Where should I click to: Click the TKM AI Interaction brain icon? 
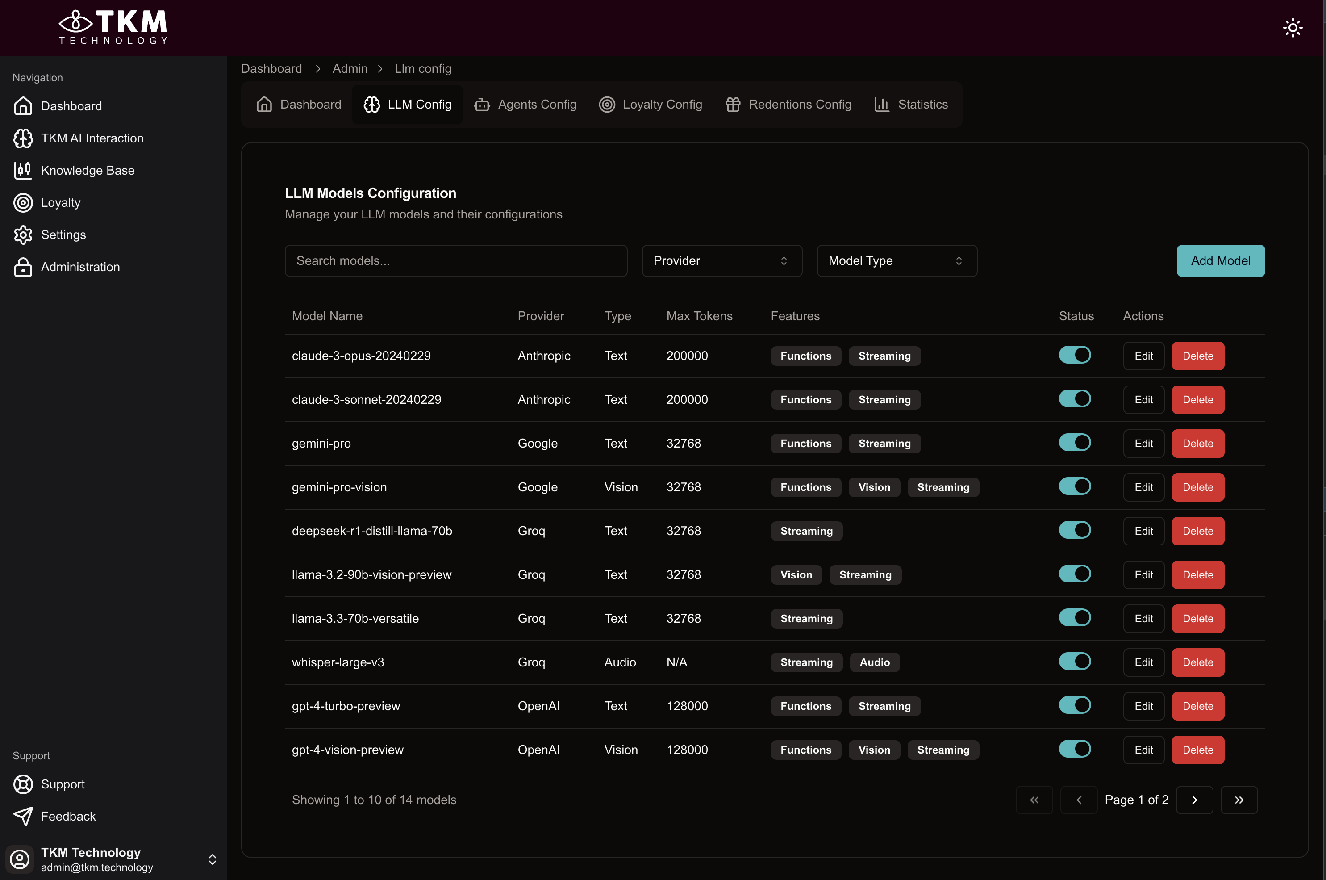[x=23, y=138]
